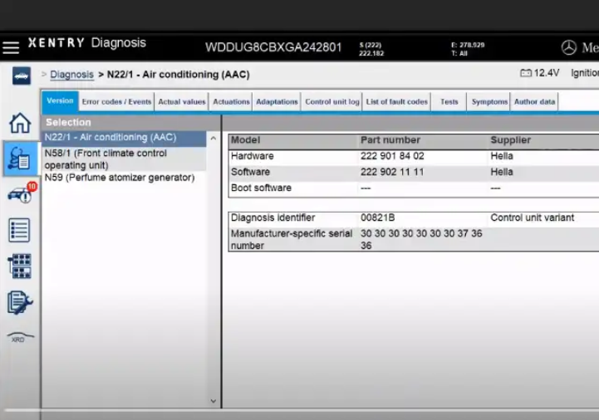Open the Tests tab
Image resolution: width=599 pixels, height=420 pixels.
[449, 102]
